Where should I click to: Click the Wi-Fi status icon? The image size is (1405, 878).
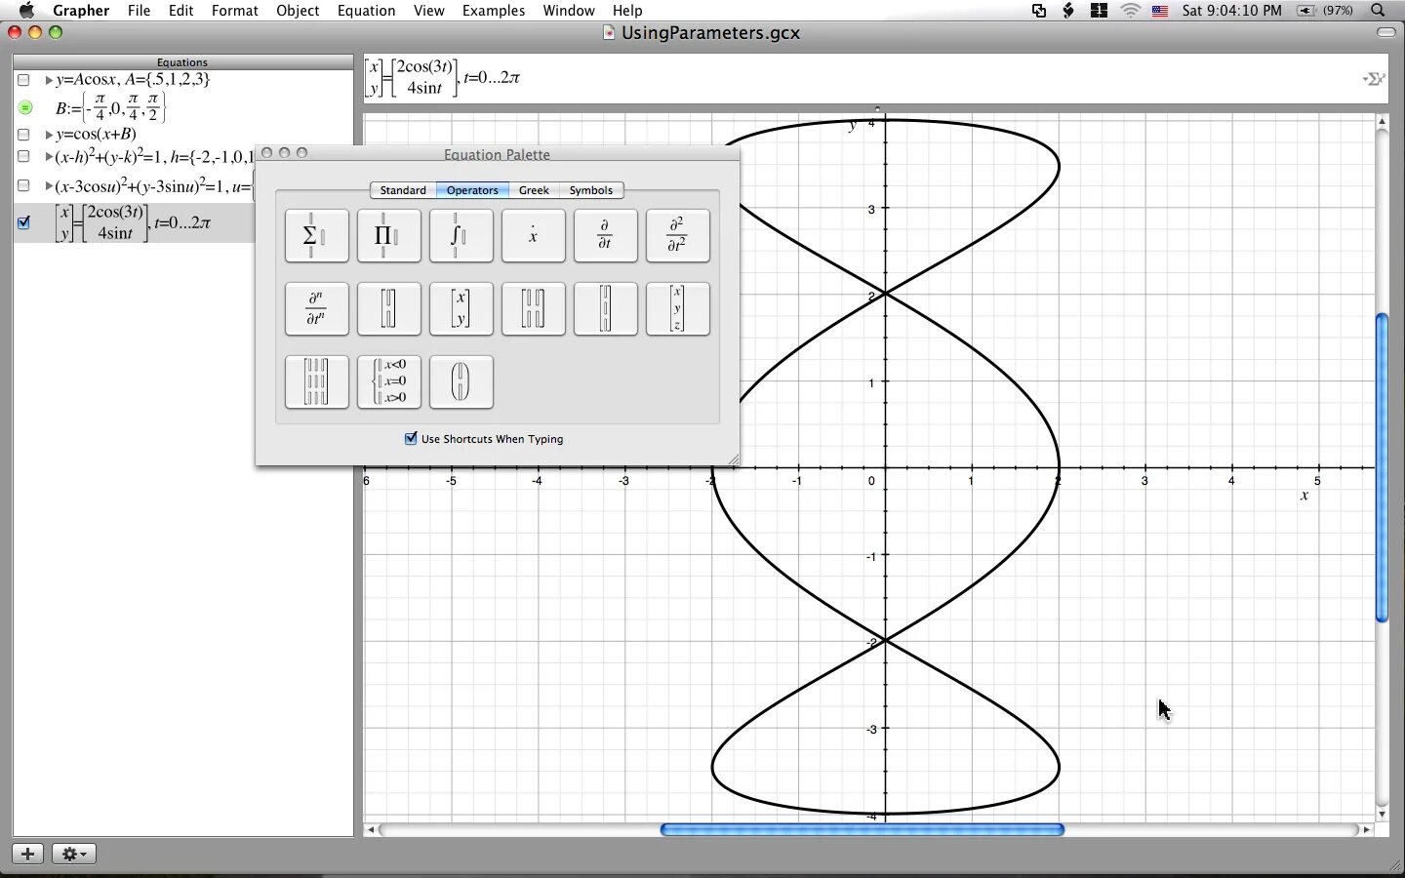pos(1130,11)
